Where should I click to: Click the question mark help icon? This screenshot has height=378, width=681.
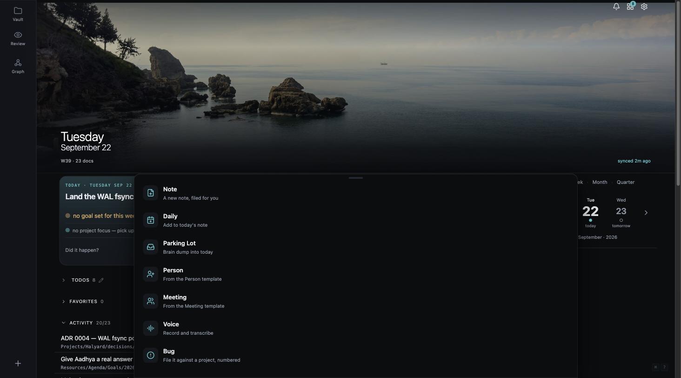pyautogui.click(x=664, y=367)
